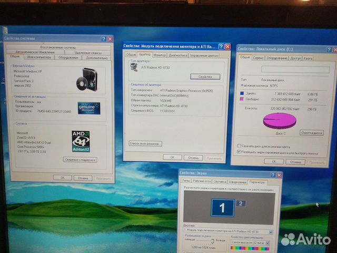Click the magenta Свободно color legend square
This screenshot has height=253, width=337.
[x=242, y=99]
